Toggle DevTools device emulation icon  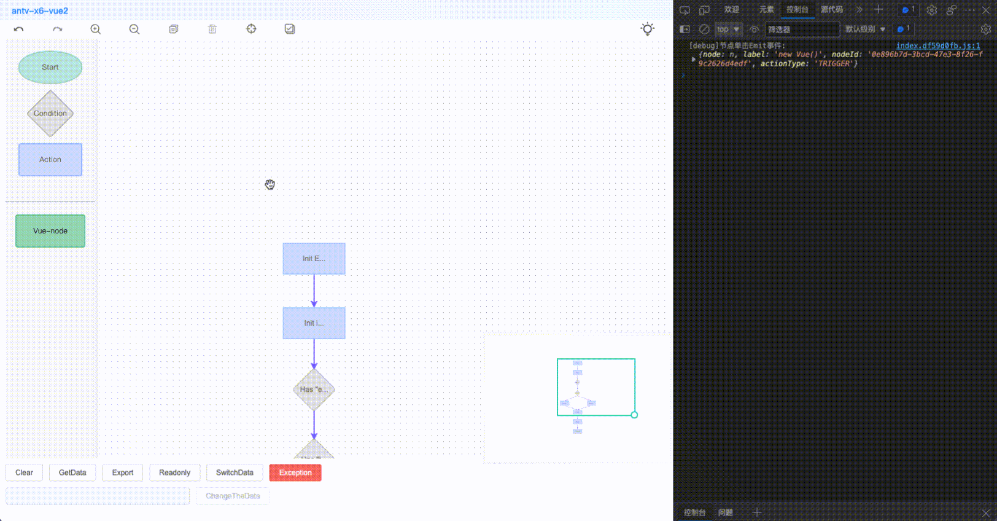705,10
